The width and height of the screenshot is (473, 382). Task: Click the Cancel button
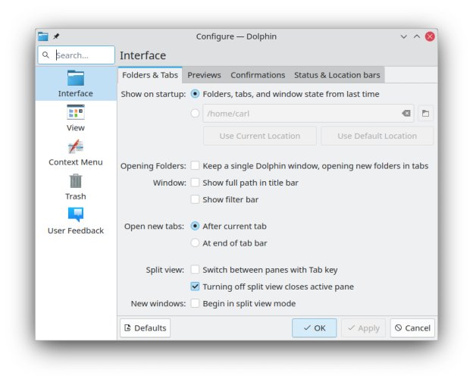coord(412,328)
